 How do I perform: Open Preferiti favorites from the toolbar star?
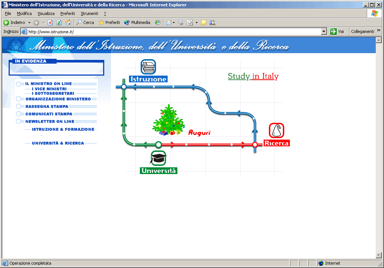coord(109,22)
